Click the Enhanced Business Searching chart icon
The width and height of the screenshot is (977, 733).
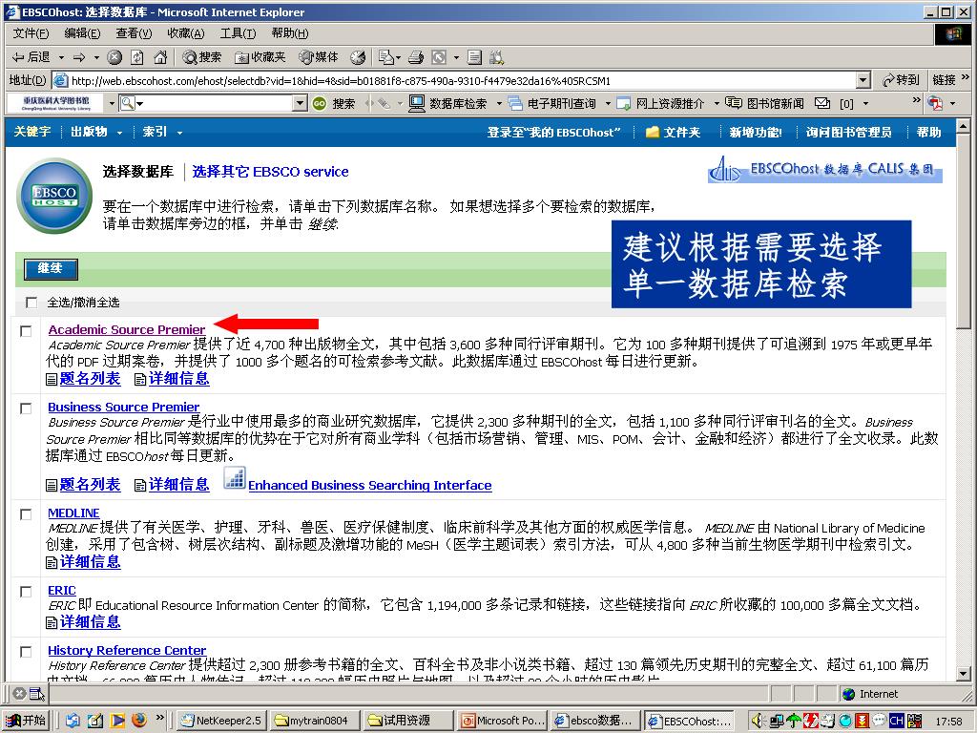pyautogui.click(x=235, y=478)
